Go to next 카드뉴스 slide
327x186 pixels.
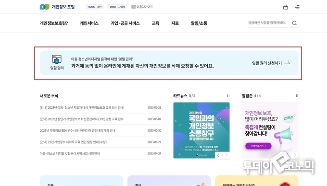point(226,155)
